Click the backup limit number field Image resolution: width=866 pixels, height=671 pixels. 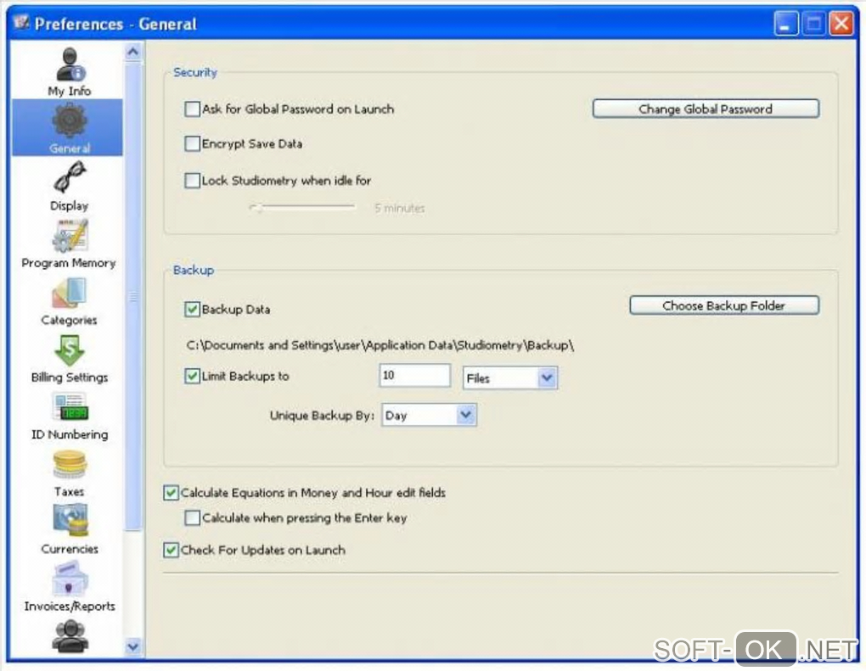415,376
